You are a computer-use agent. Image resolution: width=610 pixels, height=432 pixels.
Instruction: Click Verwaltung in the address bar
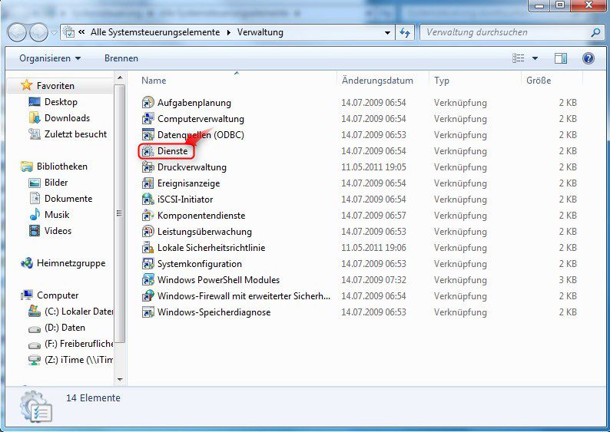(260, 32)
